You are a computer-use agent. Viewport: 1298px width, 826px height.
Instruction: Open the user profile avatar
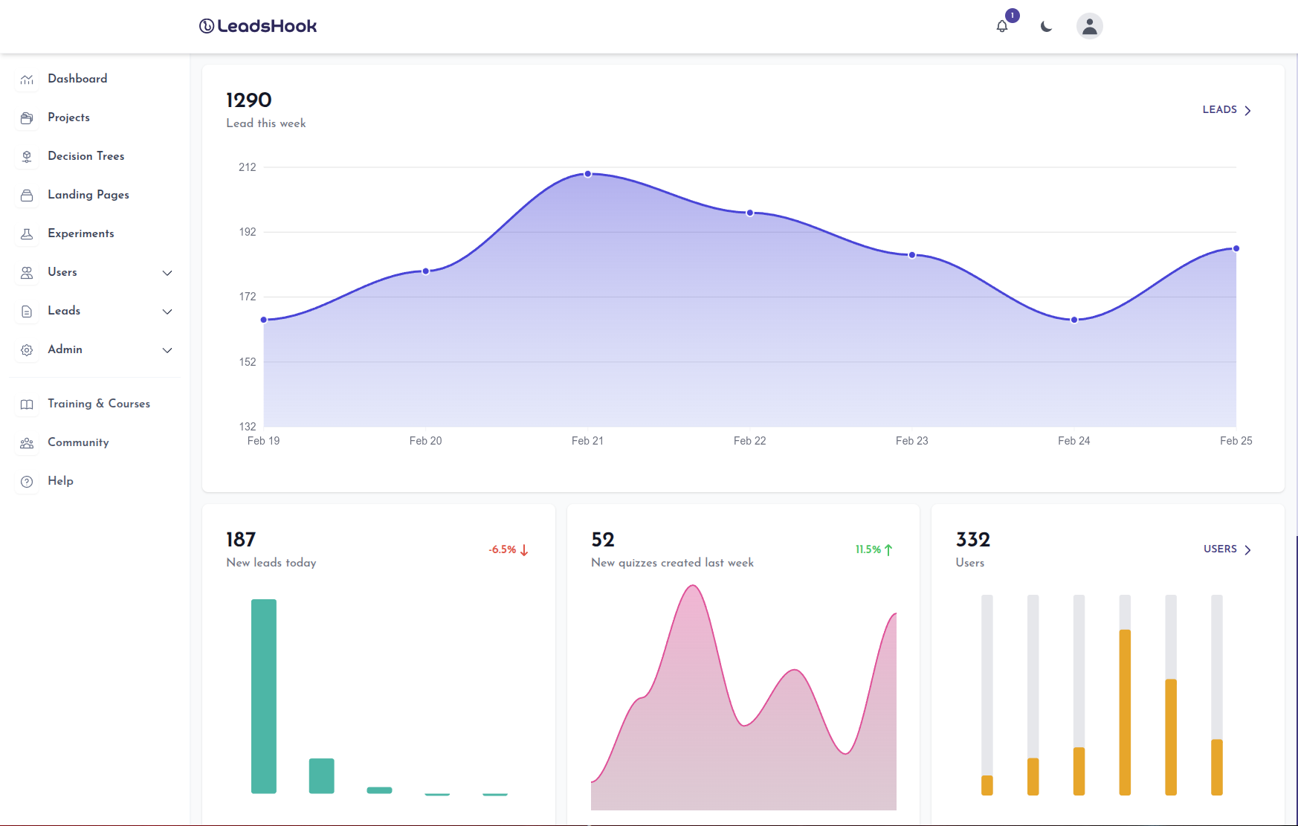tap(1089, 26)
